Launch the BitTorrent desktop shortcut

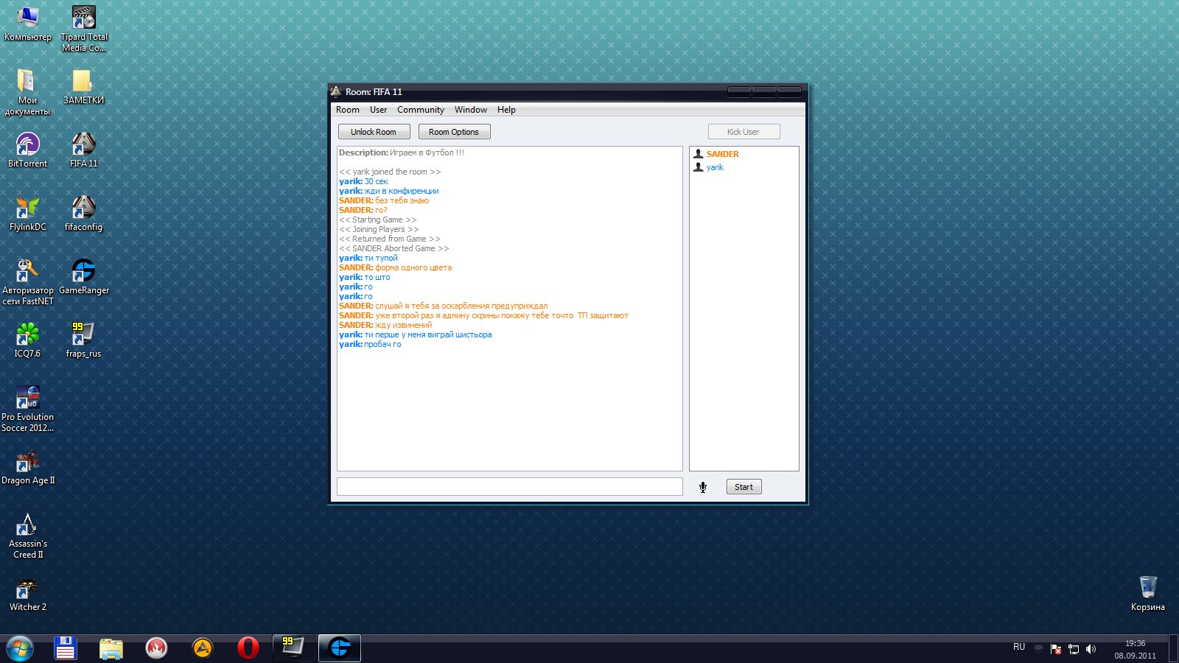pyautogui.click(x=27, y=150)
